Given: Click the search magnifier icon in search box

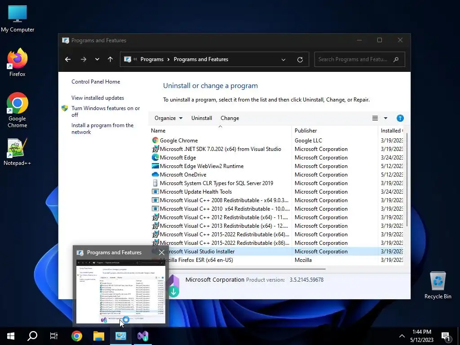Looking at the screenshot, I should pyautogui.click(x=396, y=59).
